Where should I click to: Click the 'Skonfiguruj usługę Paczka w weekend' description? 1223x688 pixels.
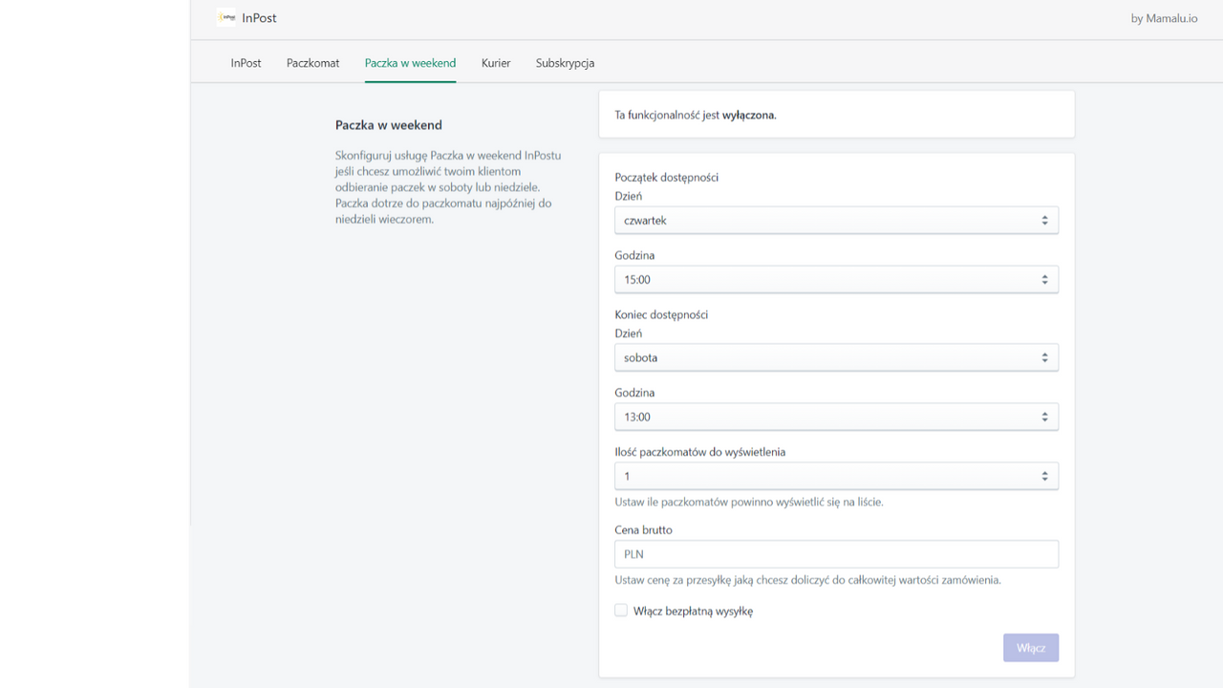(448, 187)
